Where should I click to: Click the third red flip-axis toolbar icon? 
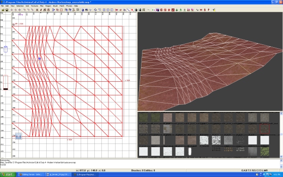click(x=19, y=10)
